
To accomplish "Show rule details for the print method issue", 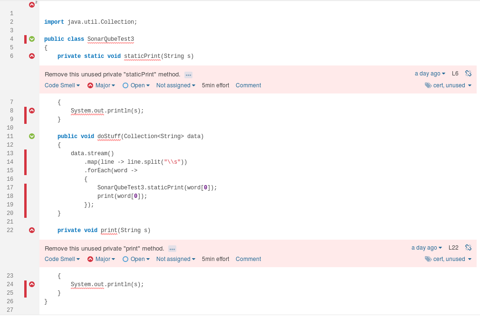I will pyautogui.click(x=172, y=249).
